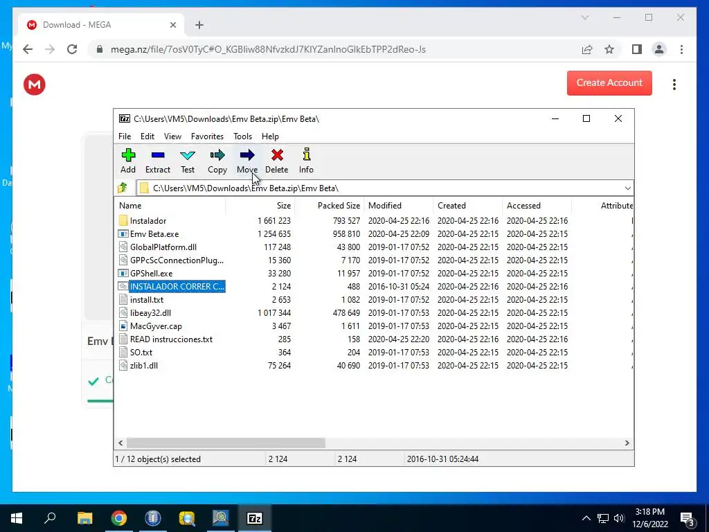The image size is (709, 532).
Task: Select the Instalador folder icon
Action: [x=123, y=221]
